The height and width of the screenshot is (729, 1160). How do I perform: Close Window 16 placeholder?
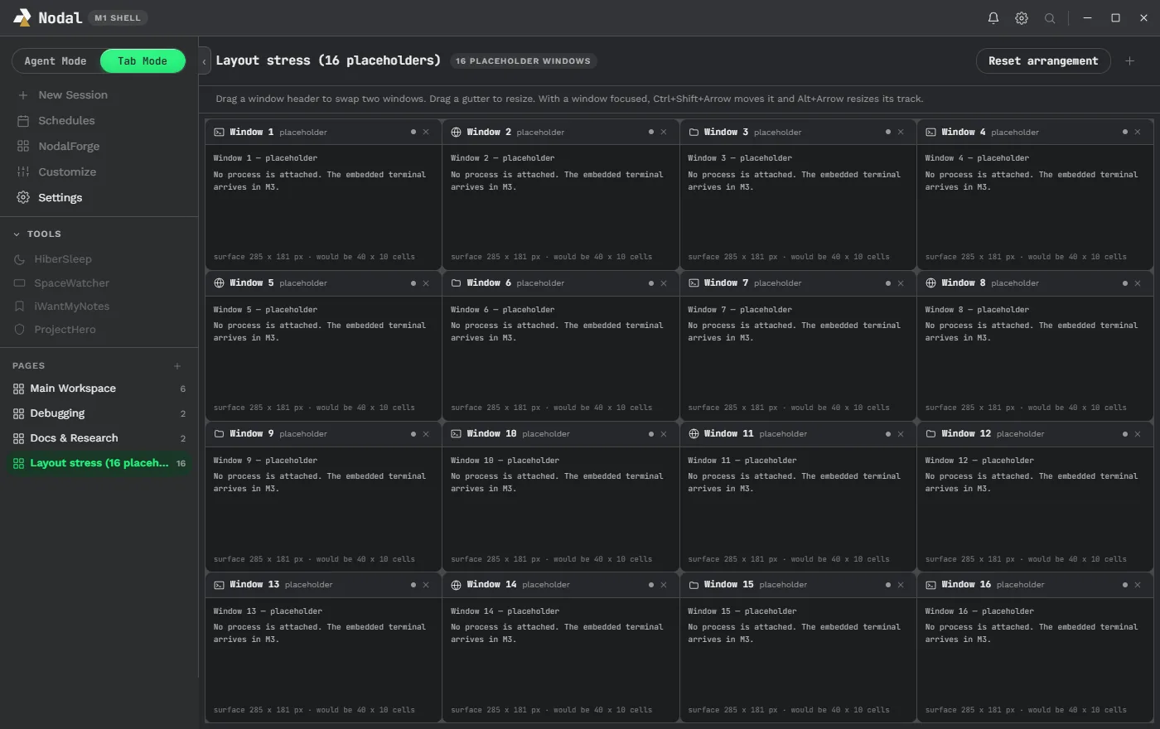pyautogui.click(x=1138, y=584)
